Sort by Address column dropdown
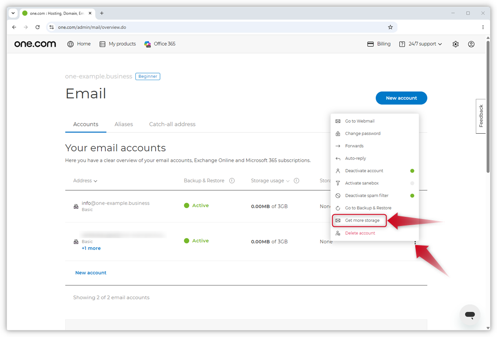This screenshot has width=497, height=337. [85, 181]
